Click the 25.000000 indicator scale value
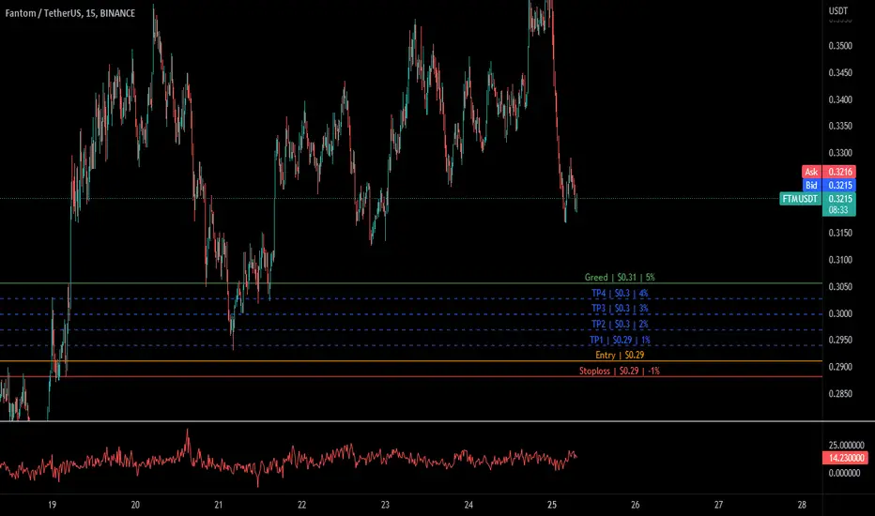 tap(847, 445)
